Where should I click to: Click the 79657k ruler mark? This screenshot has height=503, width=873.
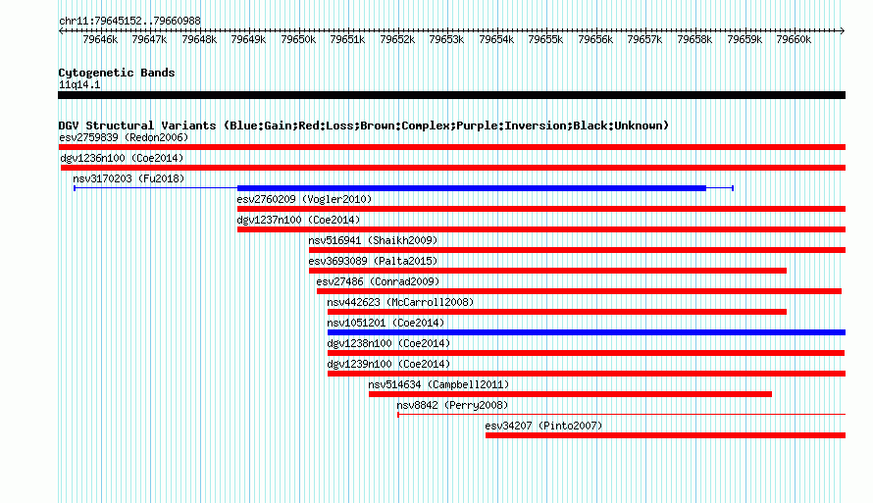click(x=644, y=39)
